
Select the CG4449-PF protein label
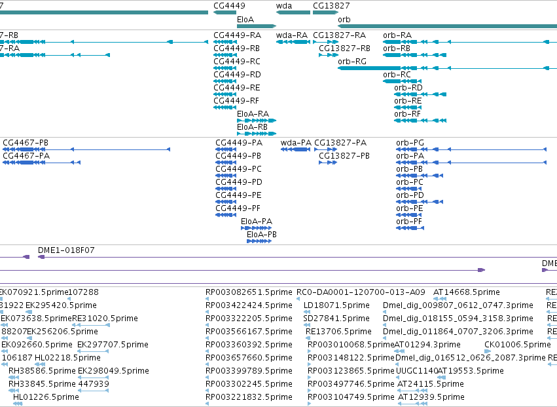(238, 208)
